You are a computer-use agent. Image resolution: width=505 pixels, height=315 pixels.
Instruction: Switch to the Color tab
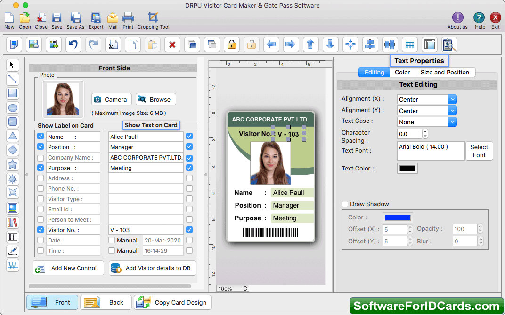click(x=402, y=73)
